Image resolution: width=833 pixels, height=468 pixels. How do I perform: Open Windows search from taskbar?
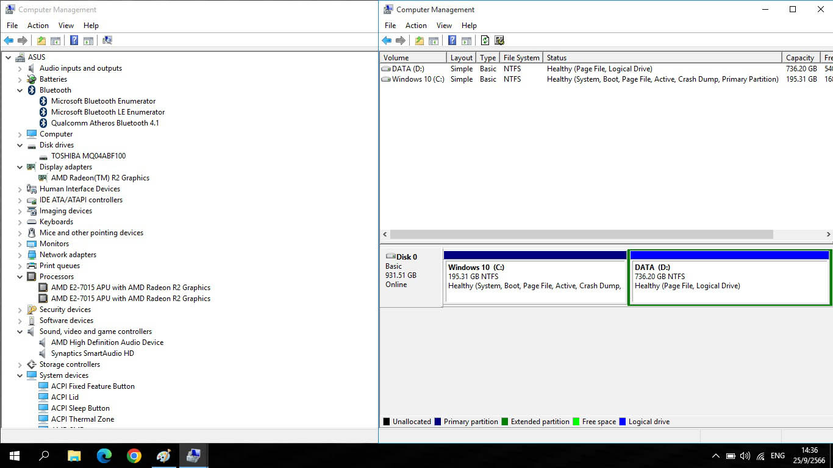pos(44,456)
